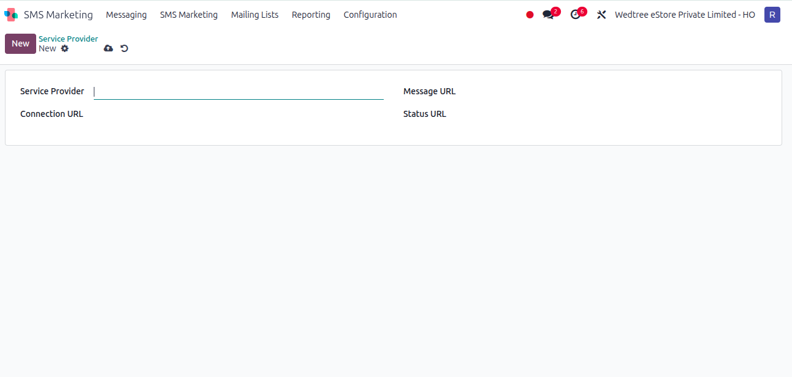The image size is (792, 377).
Task: Click the New button
Action: tap(20, 43)
